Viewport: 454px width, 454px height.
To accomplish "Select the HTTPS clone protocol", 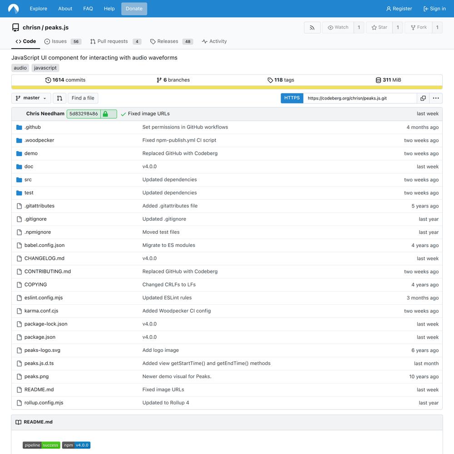I will (x=292, y=98).
